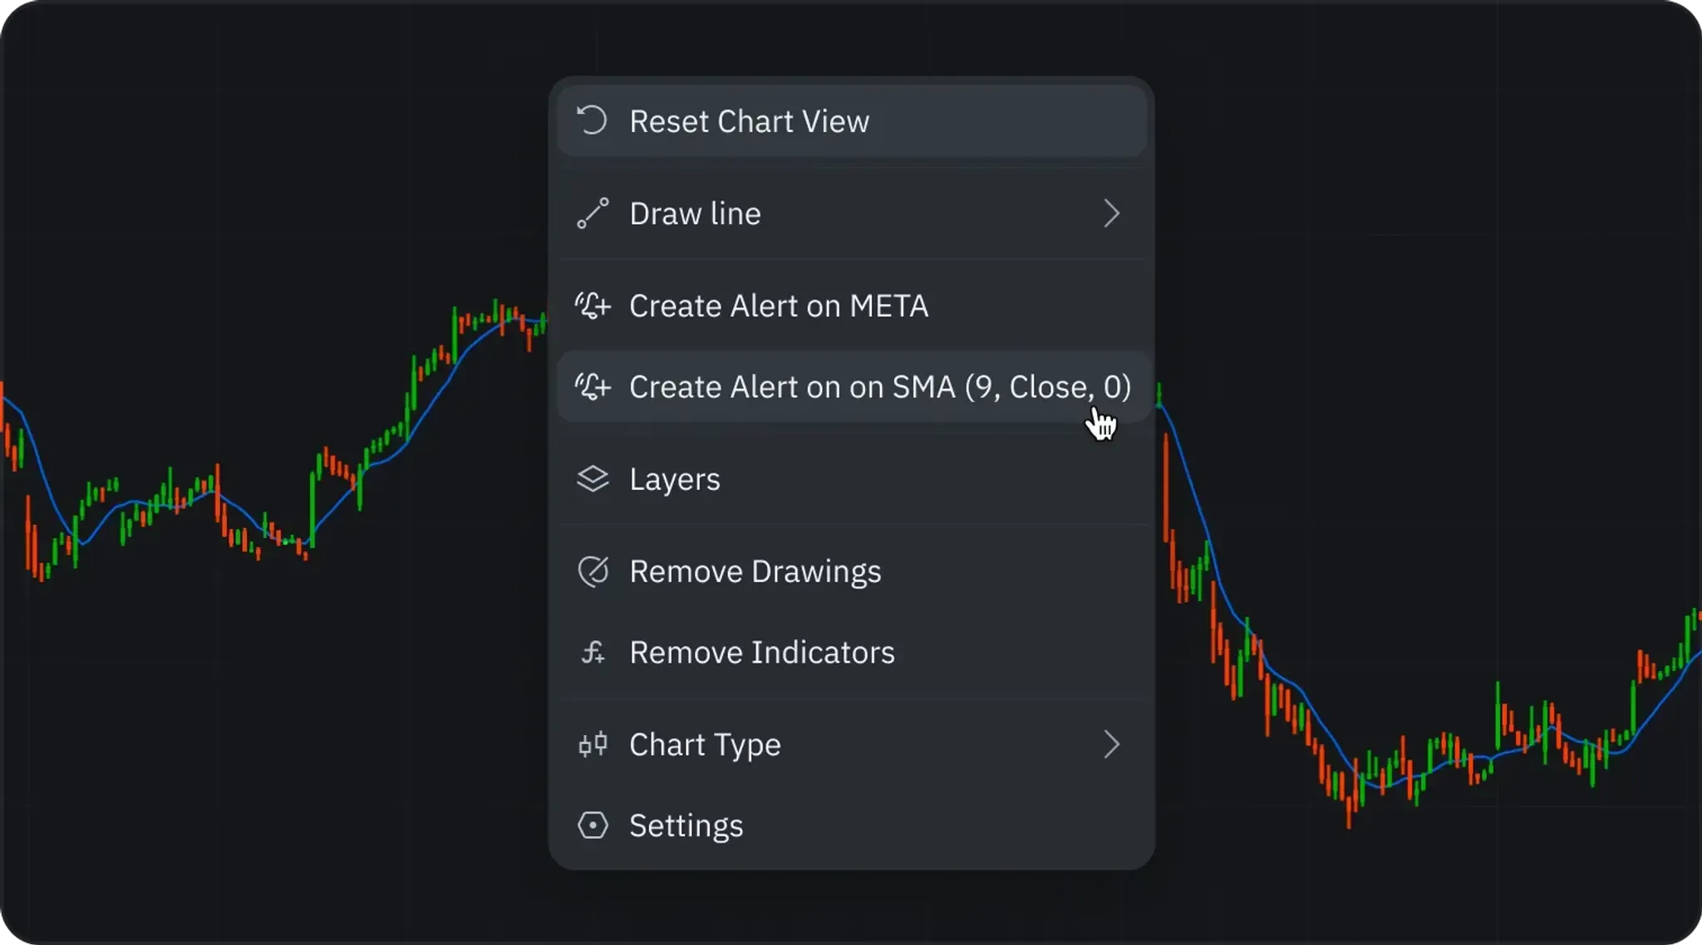Click the hexagon Settings icon

pos(593,825)
